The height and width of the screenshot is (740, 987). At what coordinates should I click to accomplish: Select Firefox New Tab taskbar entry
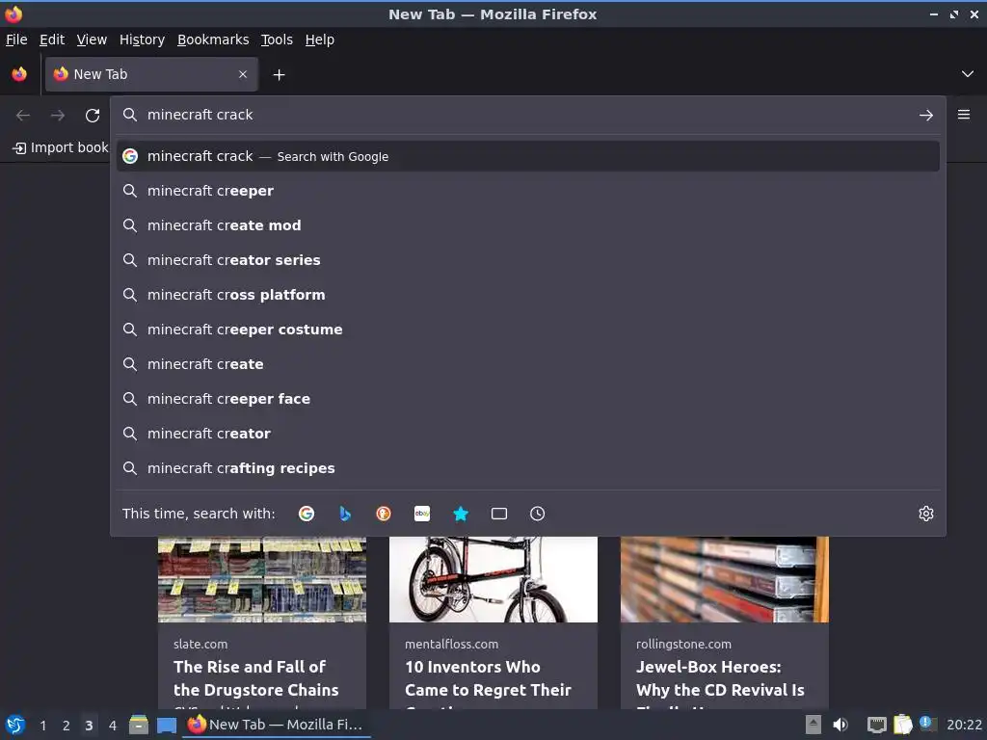coord(277,725)
